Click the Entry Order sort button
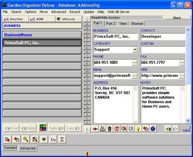Screen dimensions: 193x157 16,19
